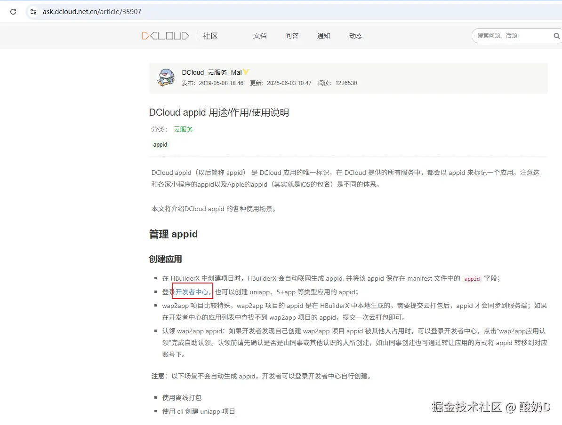Open the 动态 navigation item
Image resolution: width=562 pixels, height=425 pixels.
[355, 36]
